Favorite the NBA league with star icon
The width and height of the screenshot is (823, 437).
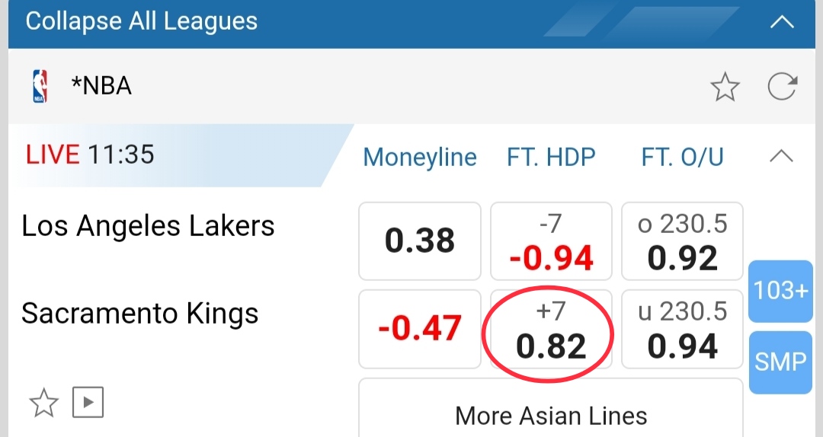tap(725, 88)
